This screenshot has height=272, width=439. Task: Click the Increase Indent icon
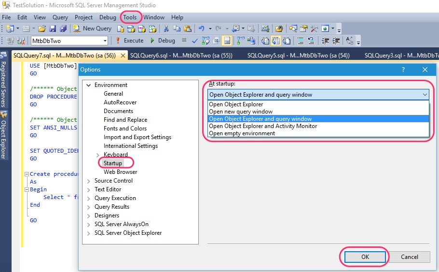(x=336, y=41)
